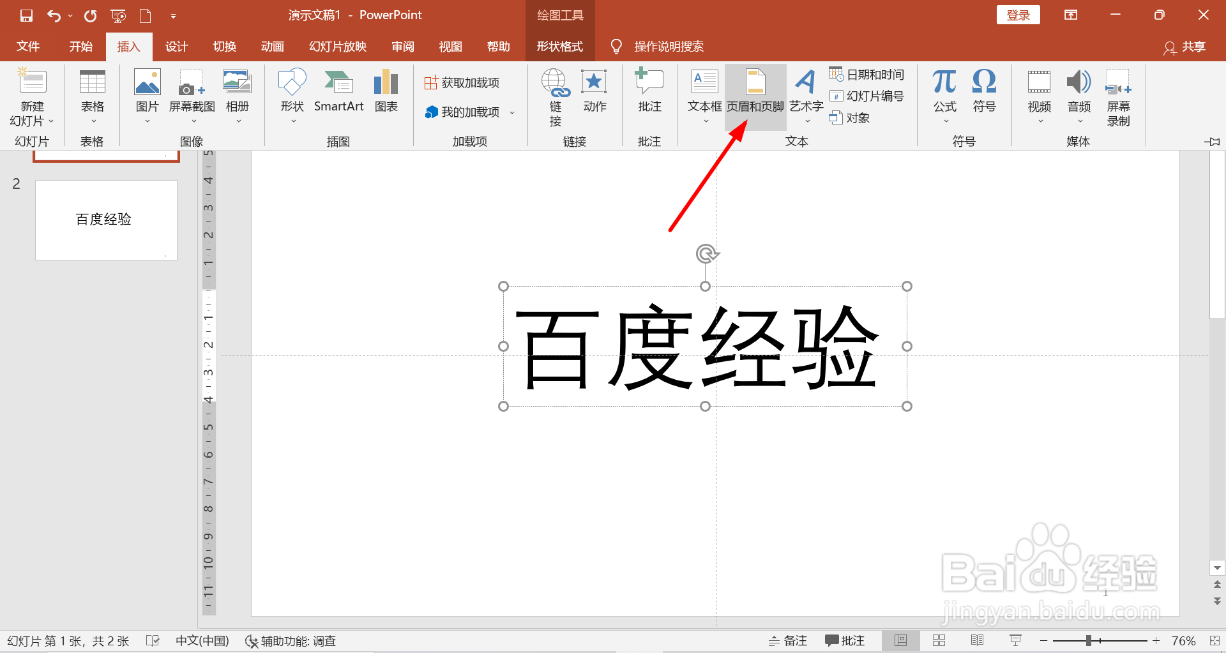
Task: Insert slide number (幻灯片编号)
Action: point(867,96)
